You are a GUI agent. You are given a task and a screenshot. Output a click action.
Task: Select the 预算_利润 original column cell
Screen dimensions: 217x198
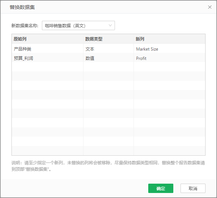pyautogui.click(x=48, y=58)
